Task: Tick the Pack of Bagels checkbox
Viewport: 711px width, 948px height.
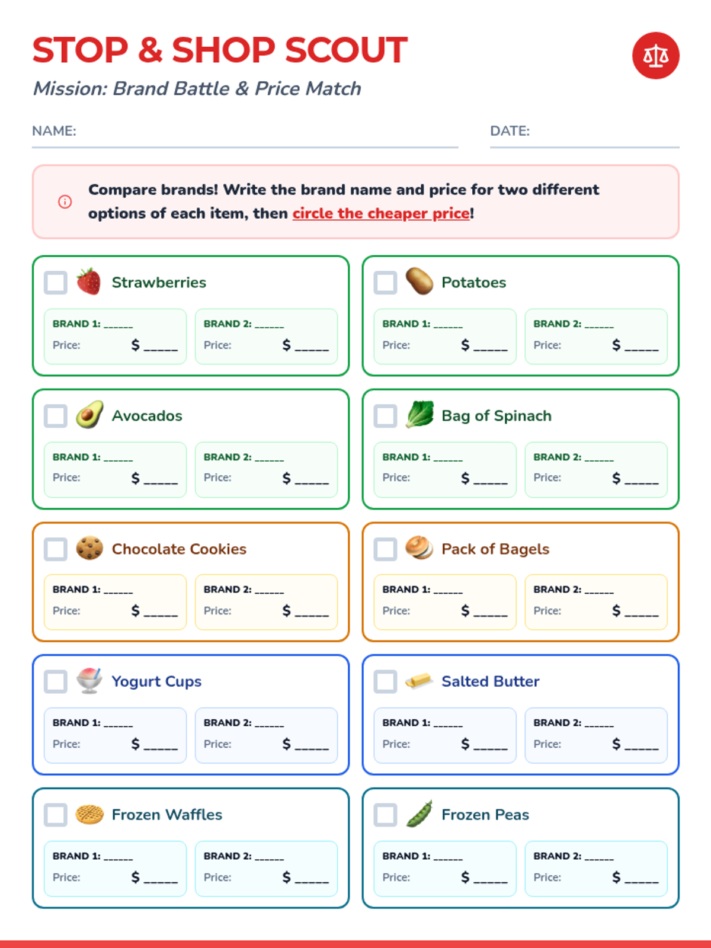Action: 385,549
